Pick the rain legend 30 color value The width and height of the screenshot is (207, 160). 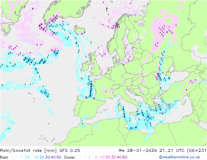coord(48,157)
